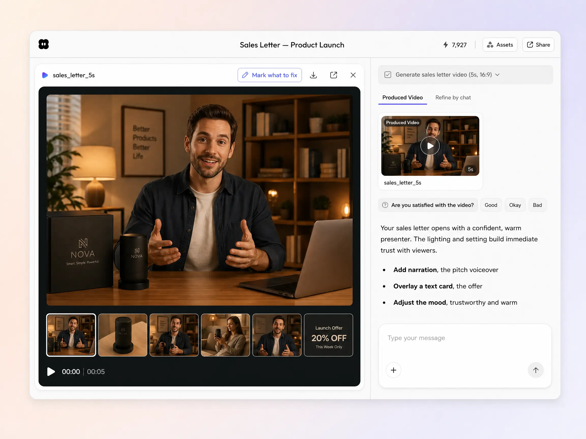
Task: Click the 00:05 total duration text
Action: [x=96, y=372]
